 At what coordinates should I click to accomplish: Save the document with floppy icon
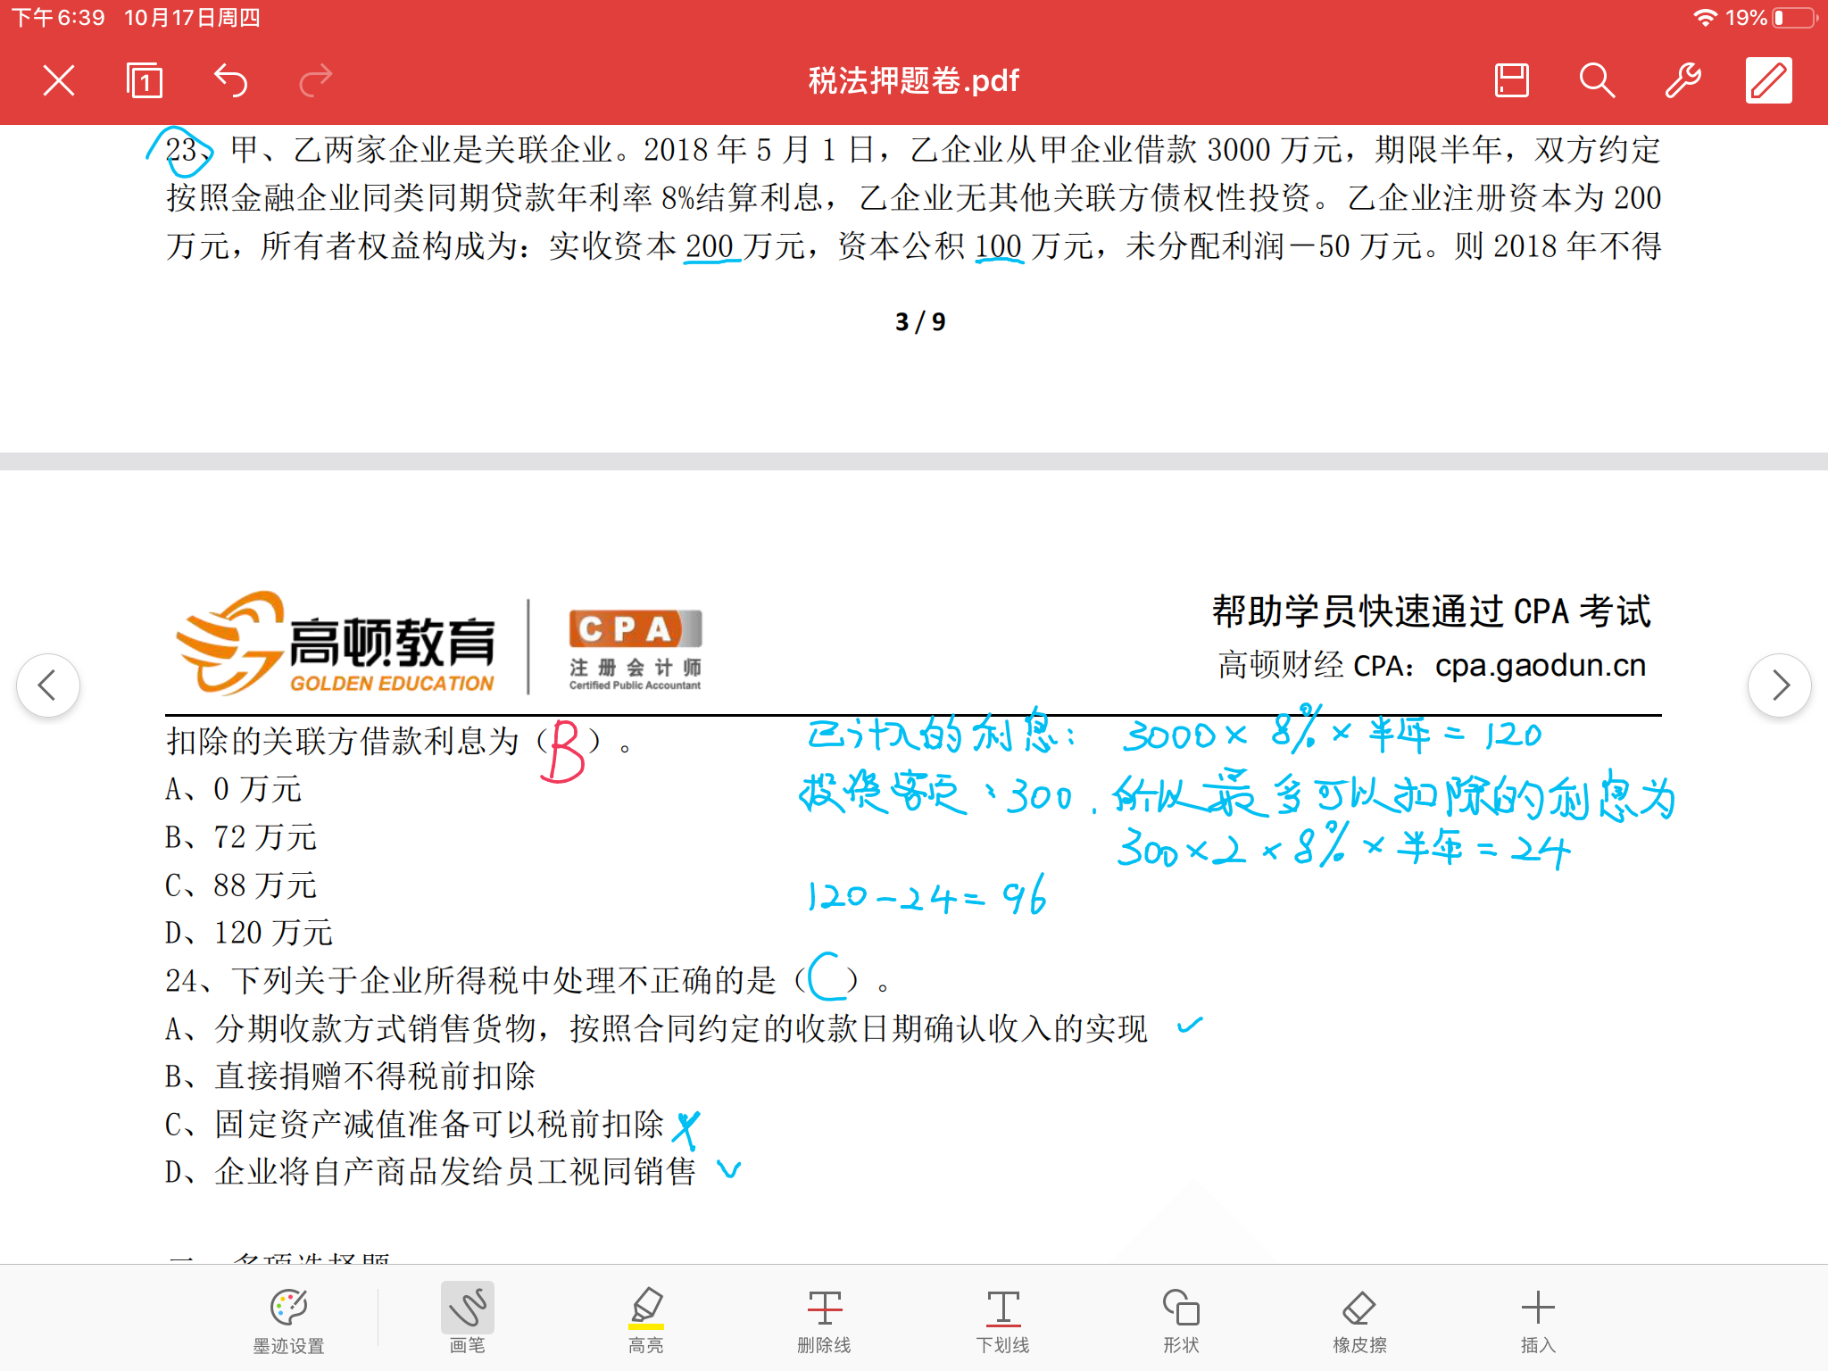(x=1511, y=81)
